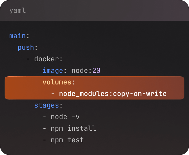Click the -v flag after node
189x155 pixels.
75,117
